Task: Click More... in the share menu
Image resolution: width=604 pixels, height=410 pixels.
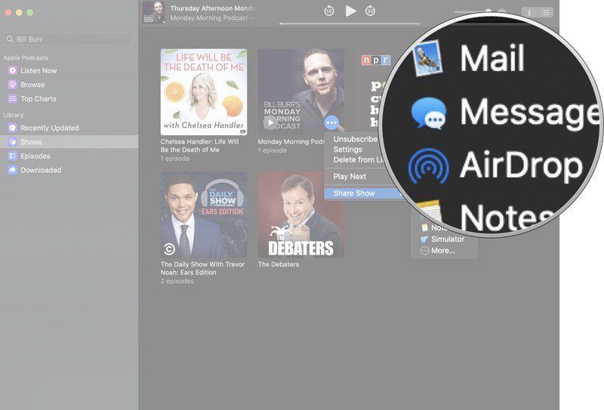Action: pos(442,250)
